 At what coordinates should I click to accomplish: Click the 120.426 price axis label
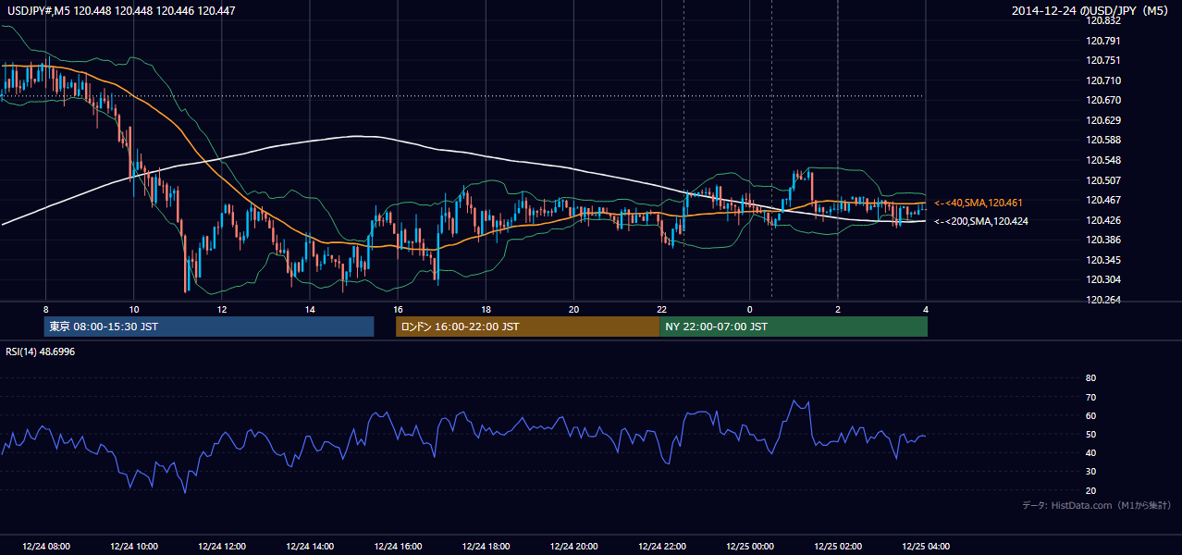click(x=1103, y=220)
